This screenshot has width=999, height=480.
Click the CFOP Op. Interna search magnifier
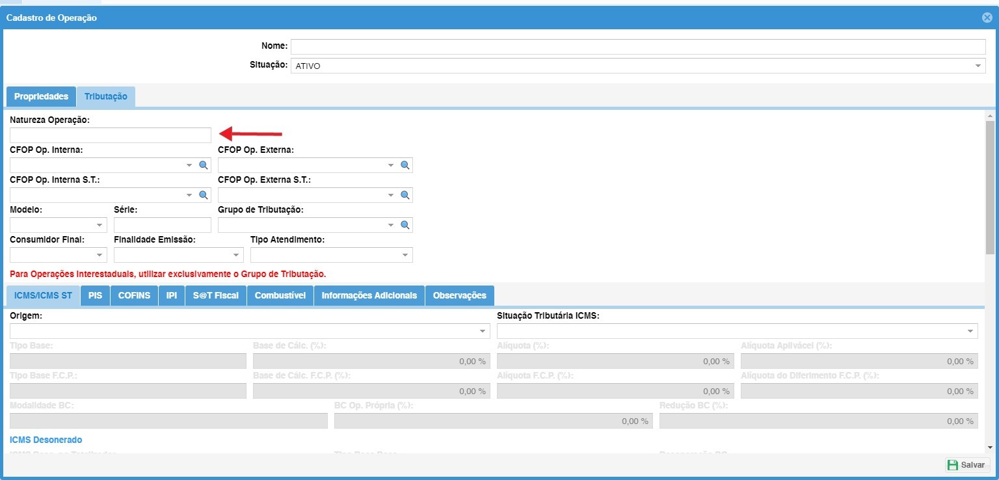202,165
